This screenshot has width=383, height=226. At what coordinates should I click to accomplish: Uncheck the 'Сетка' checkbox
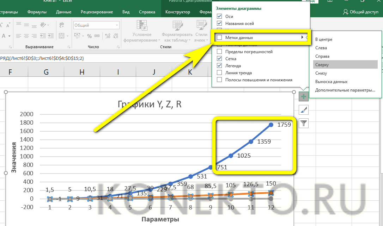coord(219,59)
